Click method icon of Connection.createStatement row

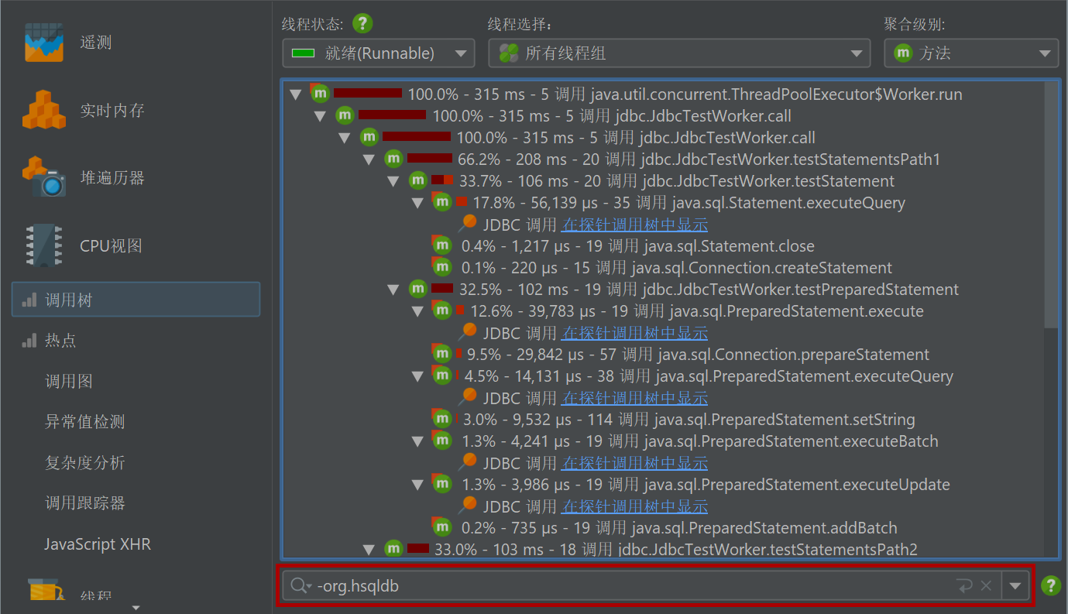pyautogui.click(x=441, y=267)
